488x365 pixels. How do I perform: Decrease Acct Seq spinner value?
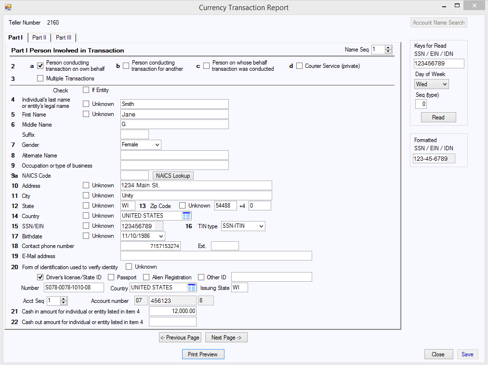click(64, 303)
